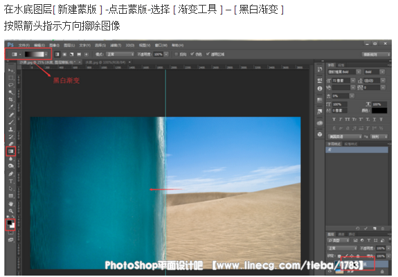
Task: Swap foreground and background colors
Action: tap(13, 217)
